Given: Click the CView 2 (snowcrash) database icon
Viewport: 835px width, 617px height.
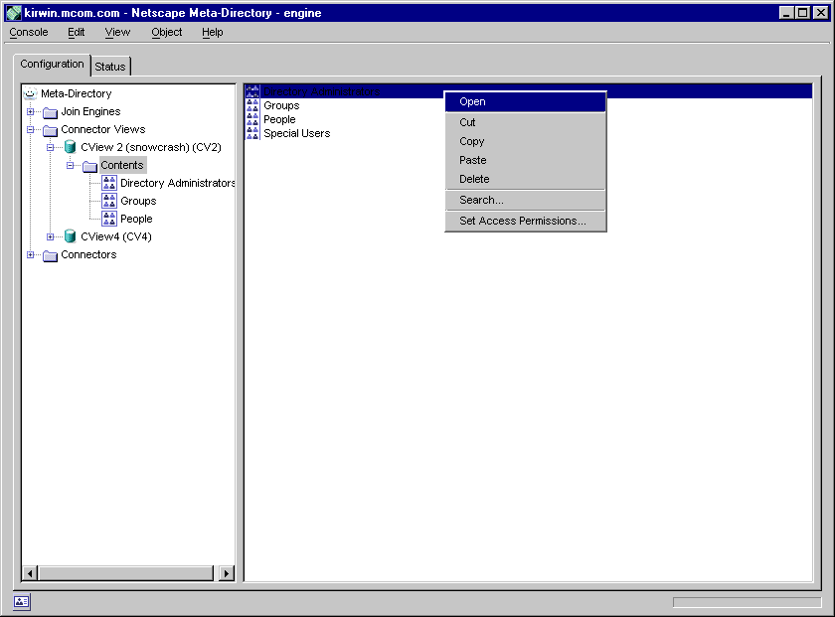Looking at the screenshot, I should (x=70, y=147).
